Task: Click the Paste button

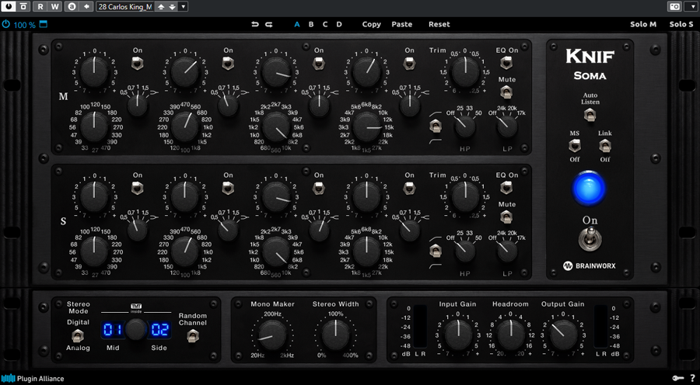Action: (x=402, y=25)
